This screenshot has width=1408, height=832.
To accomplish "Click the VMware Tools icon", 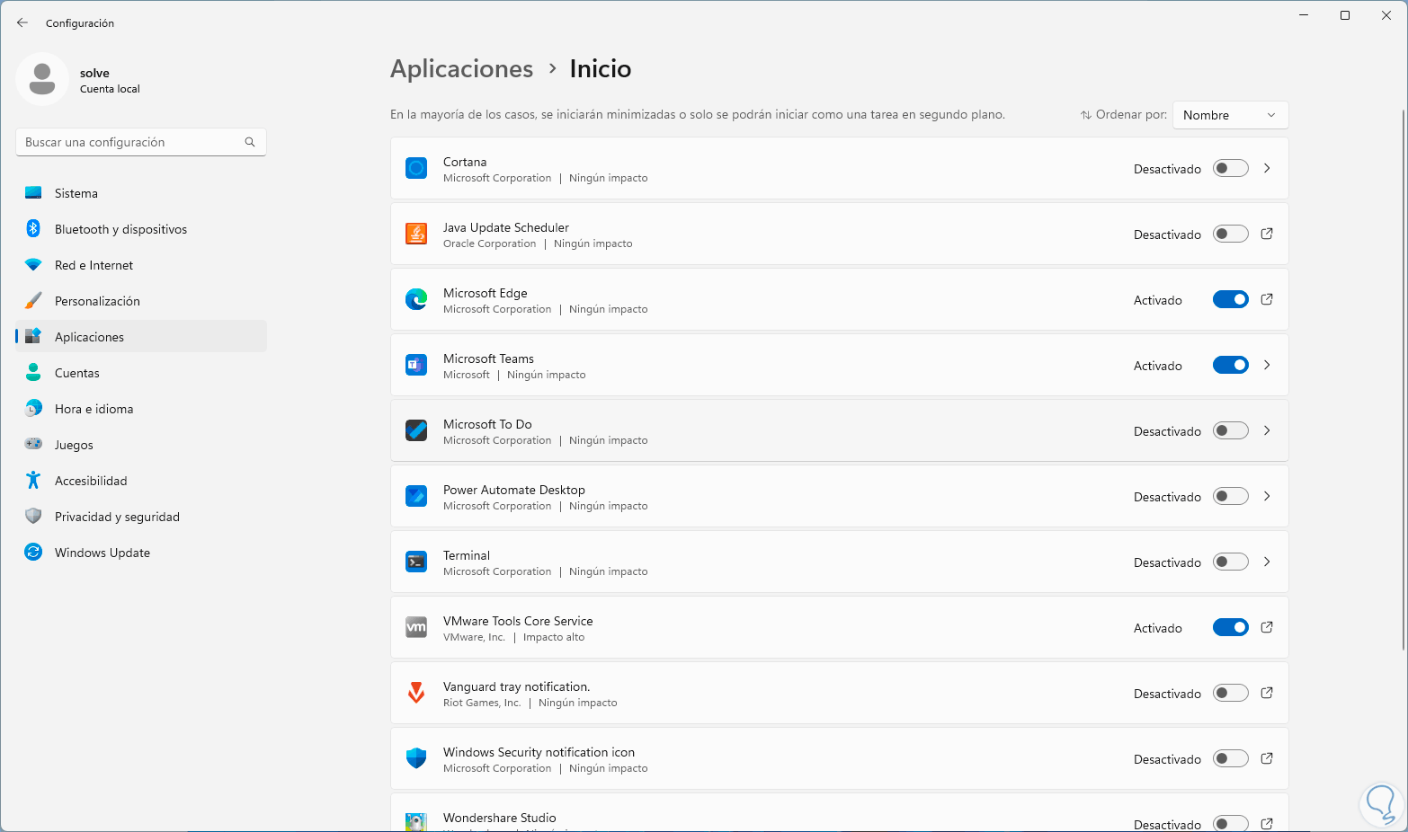I will 416,627.
